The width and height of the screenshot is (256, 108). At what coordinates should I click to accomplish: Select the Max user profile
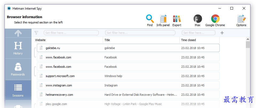pos(198,21)
